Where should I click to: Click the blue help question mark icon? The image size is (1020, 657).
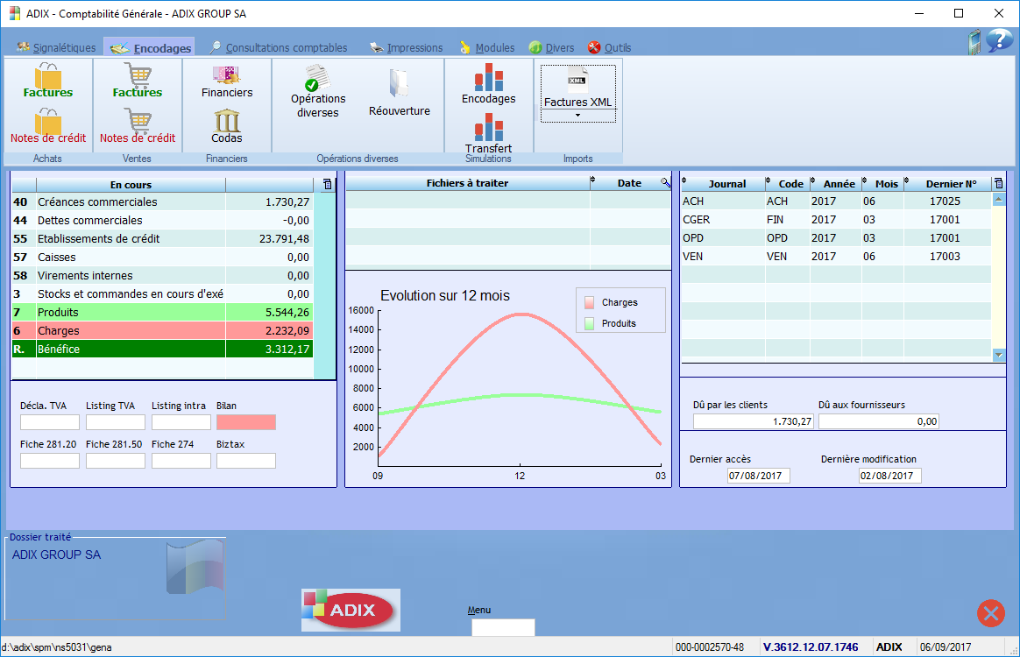[x=999, y=40]
